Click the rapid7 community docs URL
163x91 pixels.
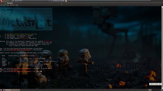pos(23,45)
